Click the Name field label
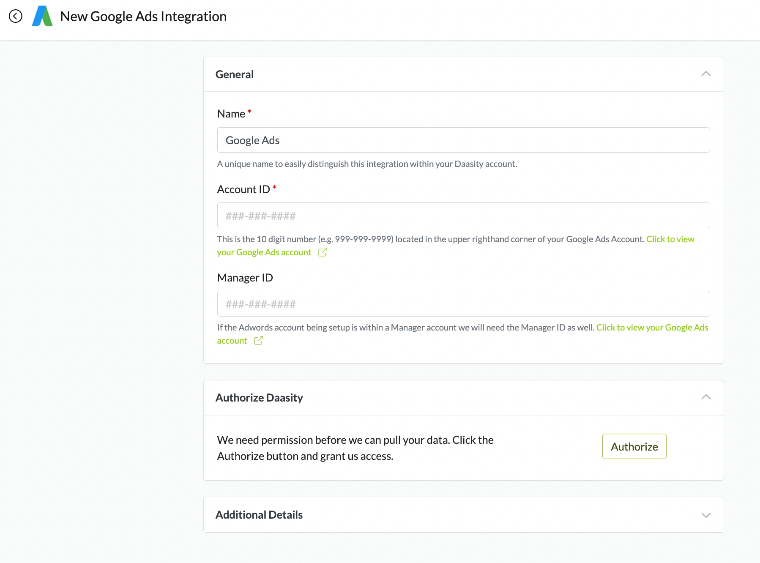 click(x=231, y=114)
